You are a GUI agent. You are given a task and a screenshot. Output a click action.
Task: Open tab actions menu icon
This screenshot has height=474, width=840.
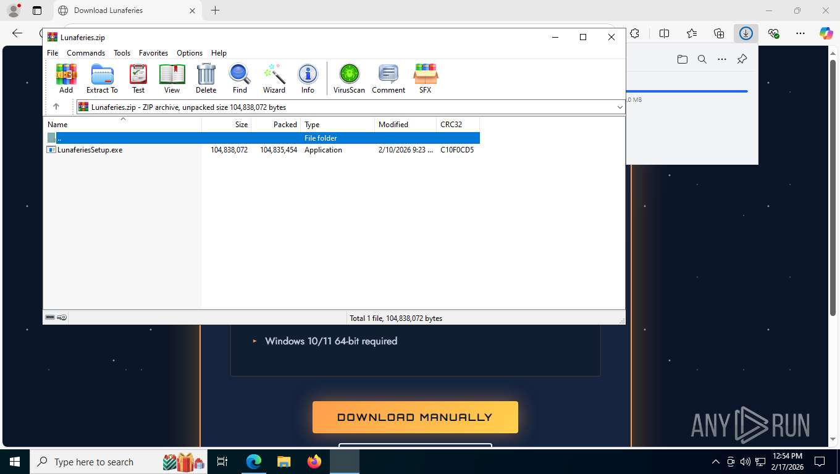click(37, 10)
